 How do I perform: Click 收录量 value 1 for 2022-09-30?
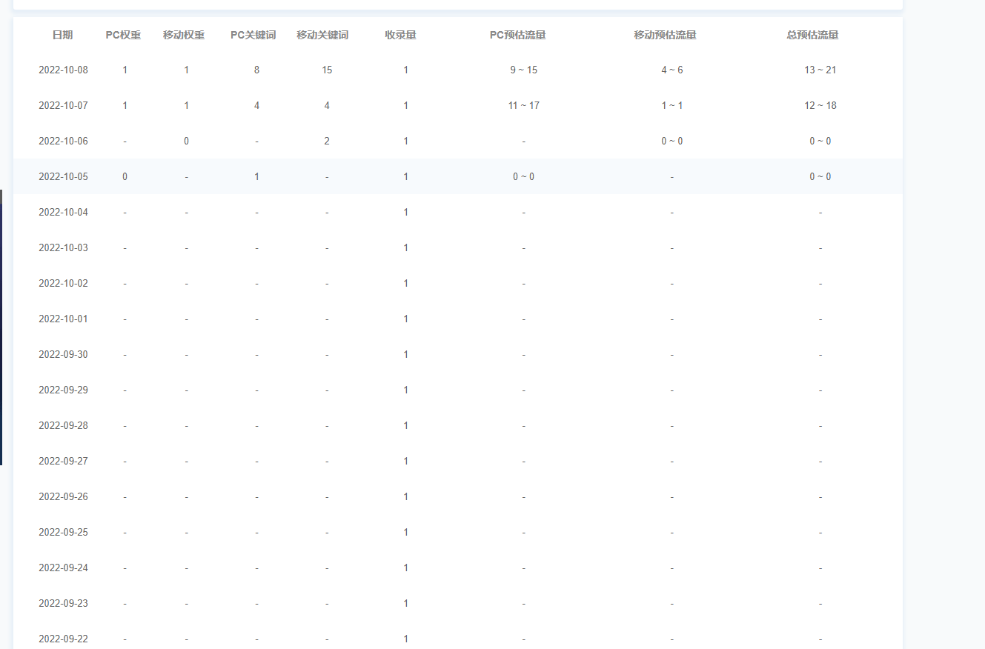[x=405, y=354]
